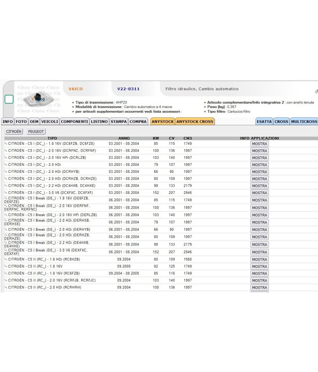Click the CM3 column header
The height and width of the screenshot is (372, 318).
[188, 138]
